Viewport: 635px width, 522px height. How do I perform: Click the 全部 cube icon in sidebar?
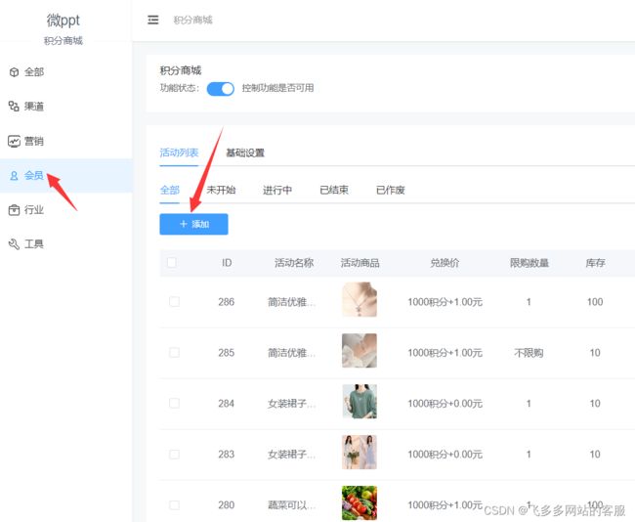tap(15, 72)
